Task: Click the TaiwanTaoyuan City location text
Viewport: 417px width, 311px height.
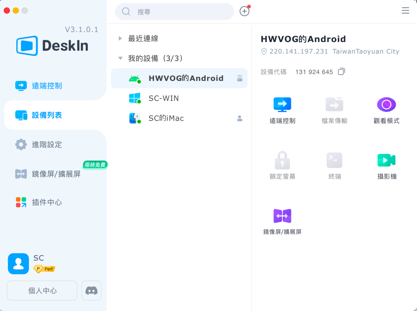Action: click(x=366, y=51)
